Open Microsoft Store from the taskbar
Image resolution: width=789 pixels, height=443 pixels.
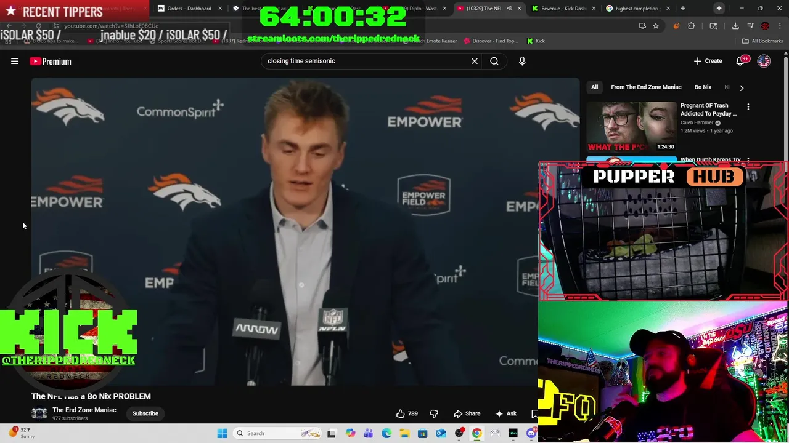click(422, 433)
